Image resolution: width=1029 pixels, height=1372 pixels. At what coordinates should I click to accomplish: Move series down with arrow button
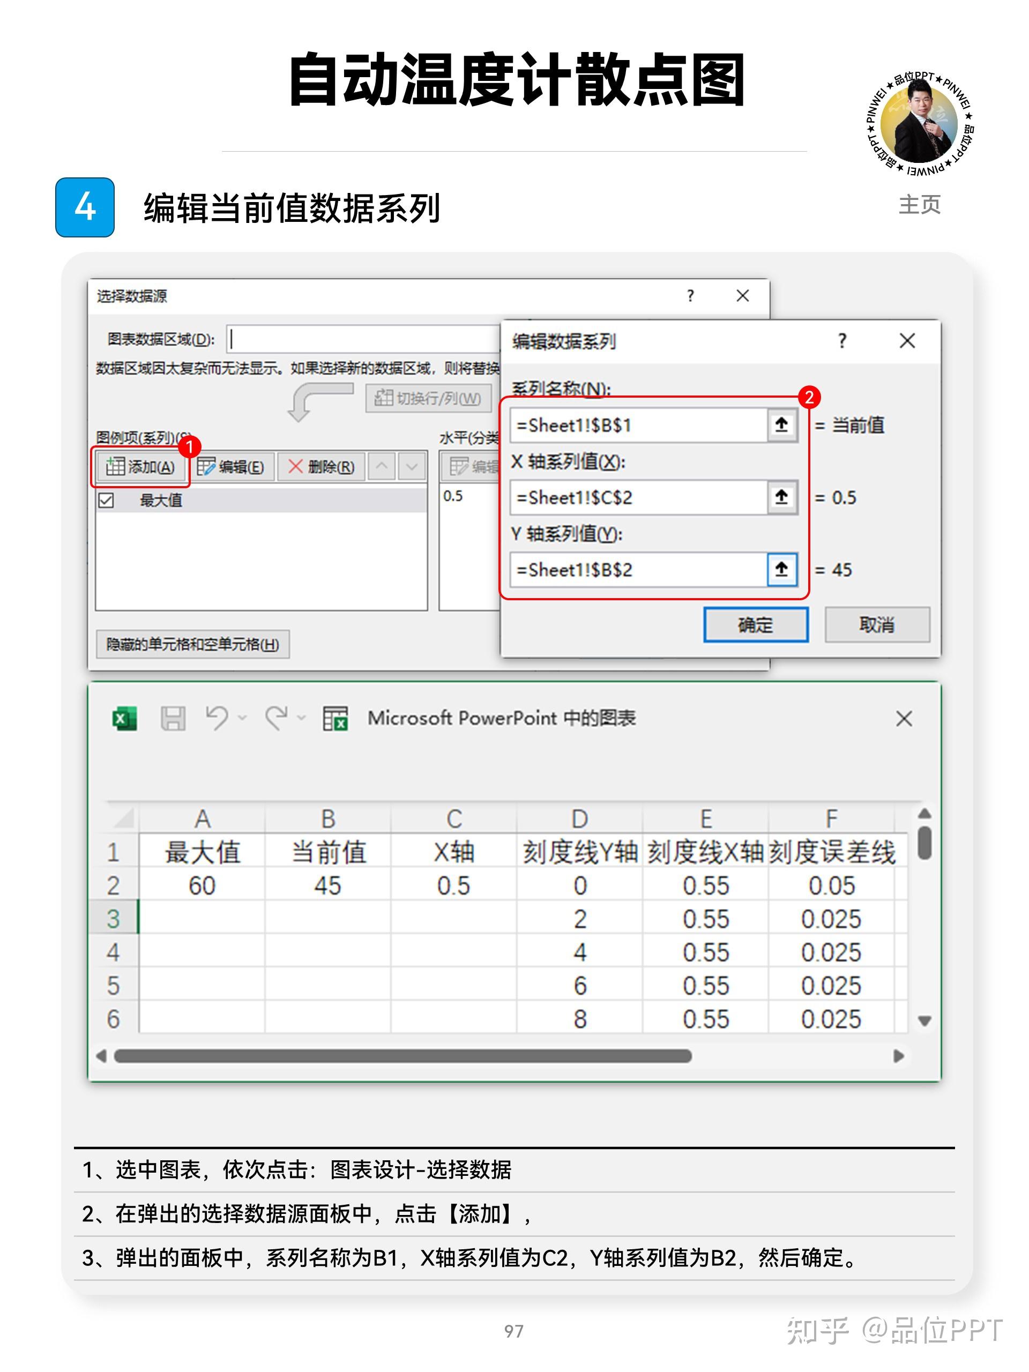412,466
